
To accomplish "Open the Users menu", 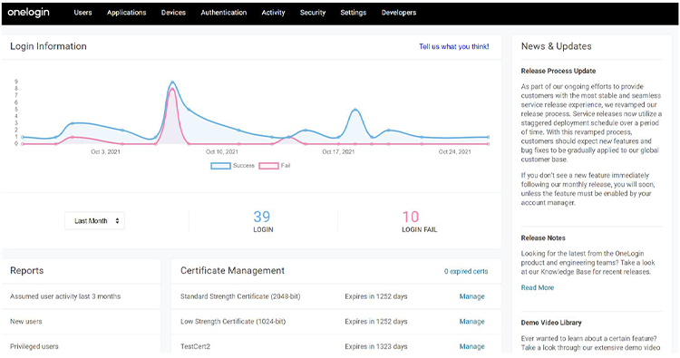I will click(x=83, y=13).
